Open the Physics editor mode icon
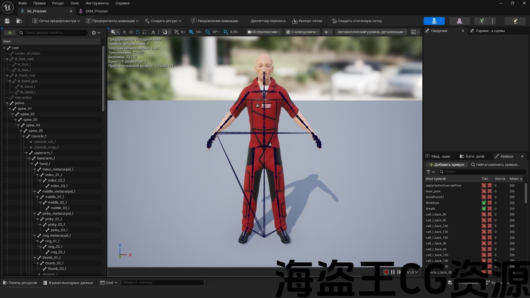Screen dimensions: 530x298 click(515, 21)
